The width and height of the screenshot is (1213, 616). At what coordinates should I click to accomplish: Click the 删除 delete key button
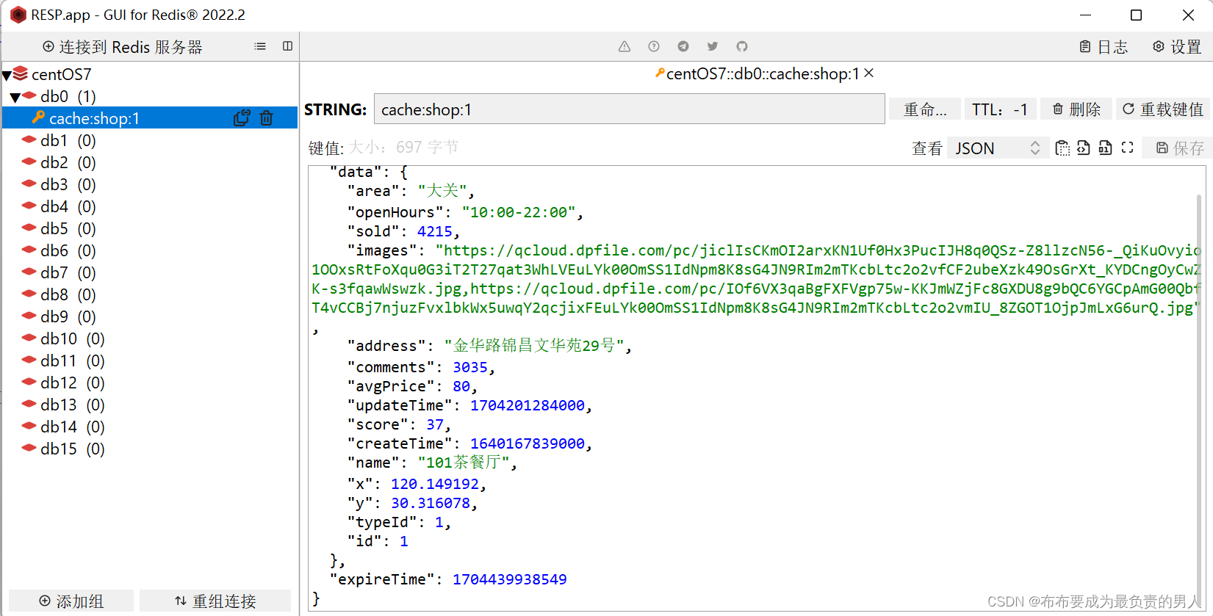1076,109
